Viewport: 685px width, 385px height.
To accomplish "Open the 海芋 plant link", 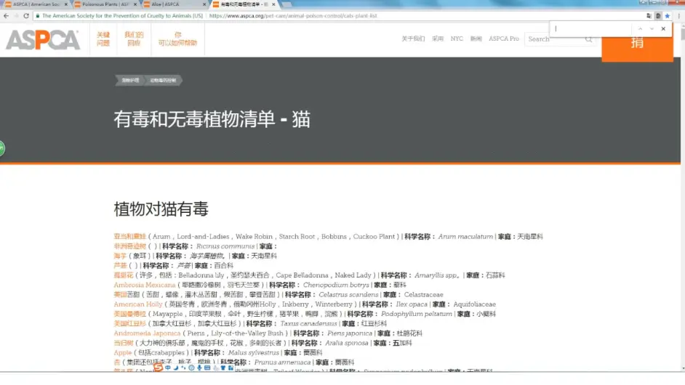I will 120,256.
